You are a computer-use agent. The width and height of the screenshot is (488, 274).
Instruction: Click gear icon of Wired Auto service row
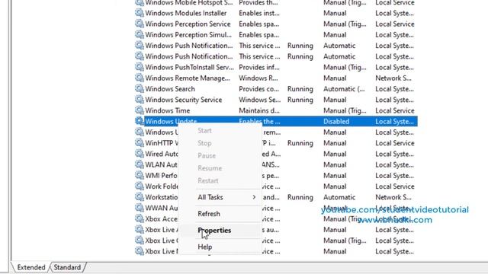[139, 154]
